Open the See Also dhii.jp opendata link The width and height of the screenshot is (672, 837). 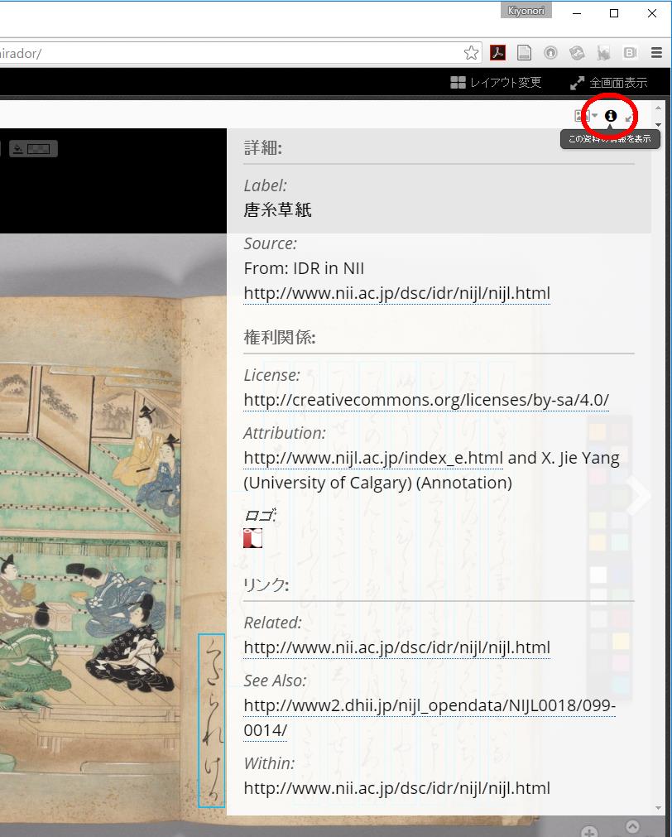coord(430,718)
